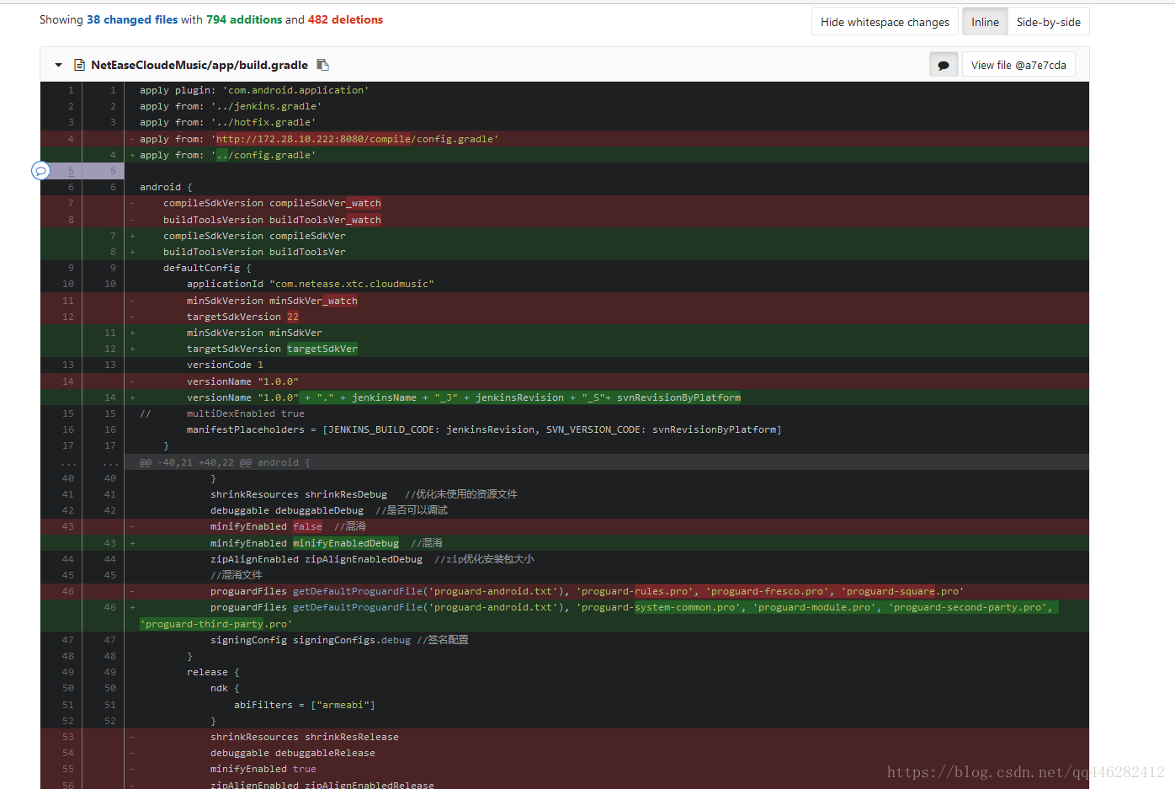Open View file @a7e7cda

(1018, 65)
